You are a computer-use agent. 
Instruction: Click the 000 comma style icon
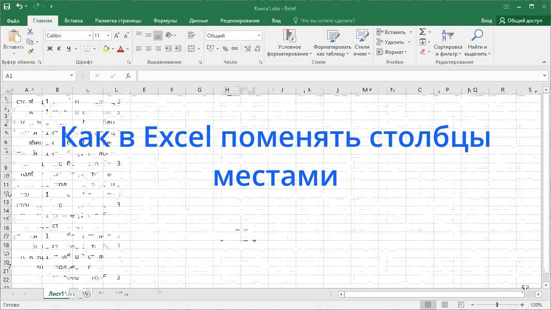235,49
